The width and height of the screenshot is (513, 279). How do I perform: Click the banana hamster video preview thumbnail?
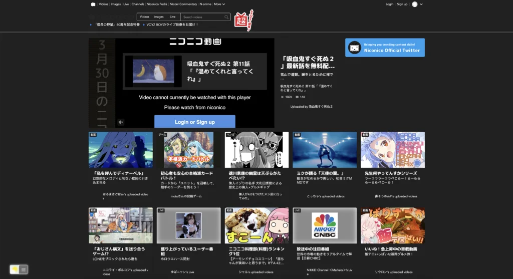click(153, 71)
